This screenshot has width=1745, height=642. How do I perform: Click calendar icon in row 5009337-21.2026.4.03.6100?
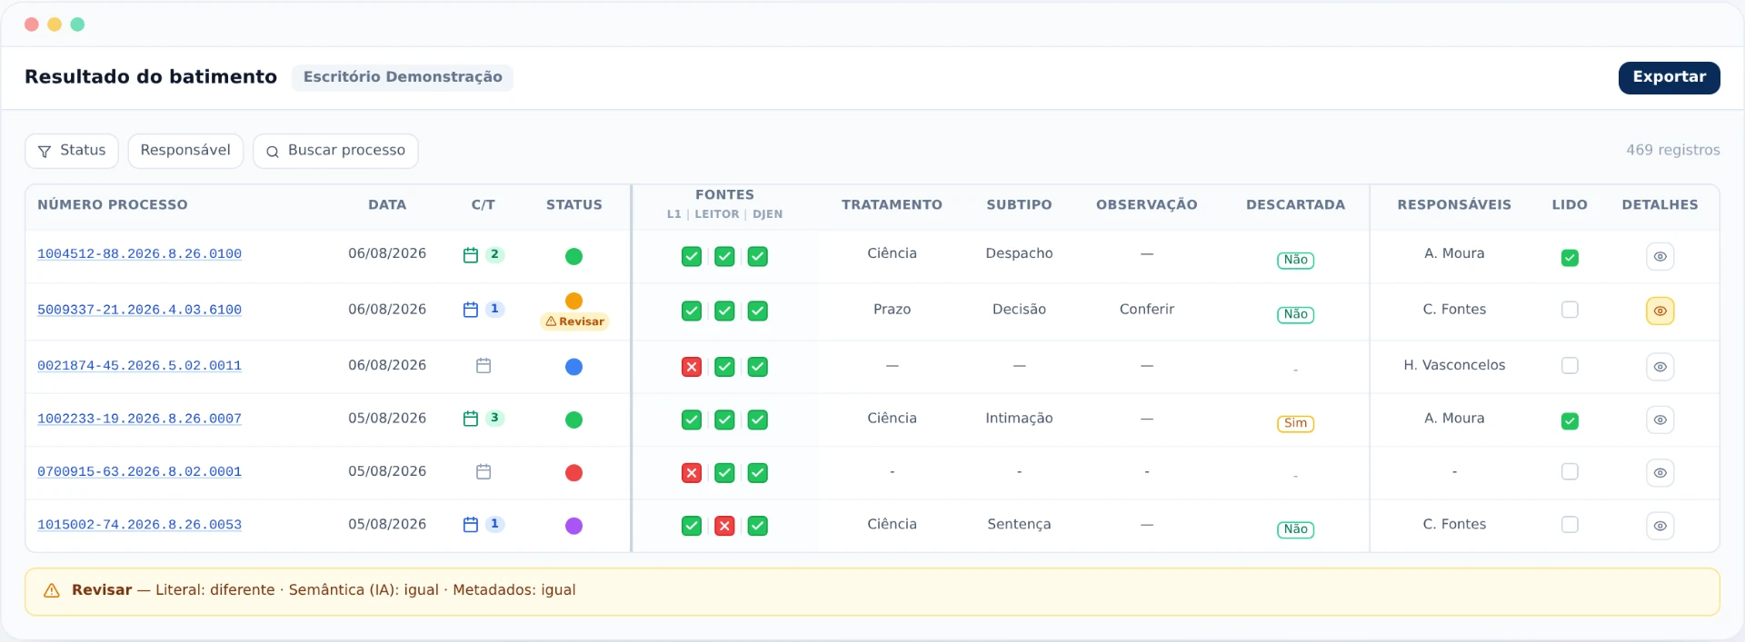(471, 310)
